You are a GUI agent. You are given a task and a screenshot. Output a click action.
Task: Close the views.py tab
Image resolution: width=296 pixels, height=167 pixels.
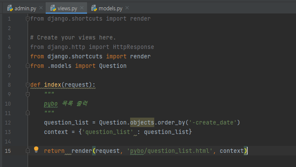82,8
